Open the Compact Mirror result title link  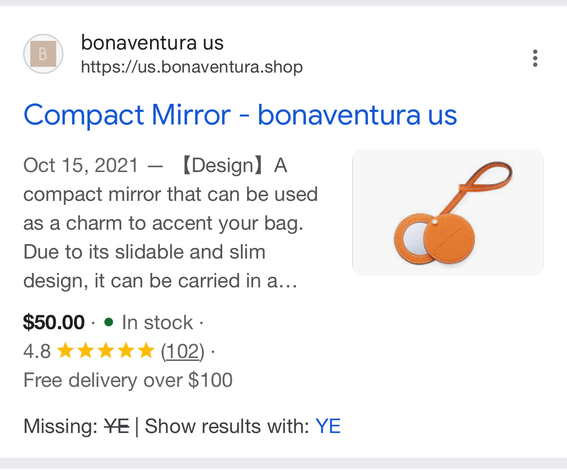tap(240, 115)
